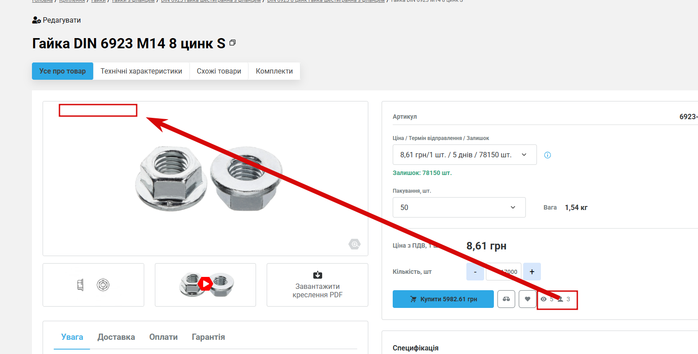Open the Схожі товари tab
698x354 pixels.
(219, 71)
